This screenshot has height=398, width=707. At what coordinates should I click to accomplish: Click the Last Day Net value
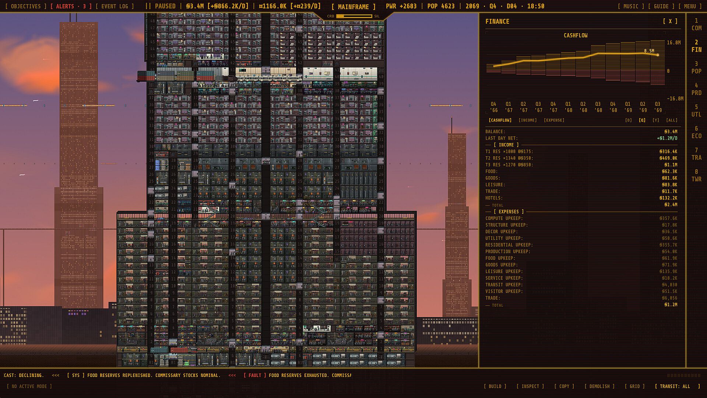(667, 138)
